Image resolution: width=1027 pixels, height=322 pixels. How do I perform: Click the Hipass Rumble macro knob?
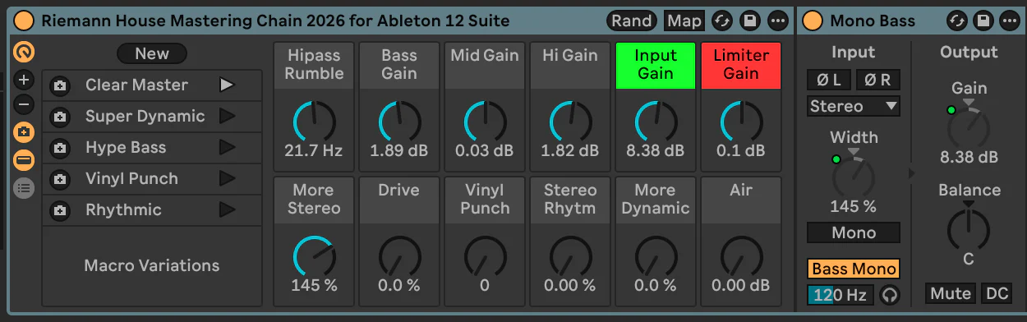(x=314, y=122)
